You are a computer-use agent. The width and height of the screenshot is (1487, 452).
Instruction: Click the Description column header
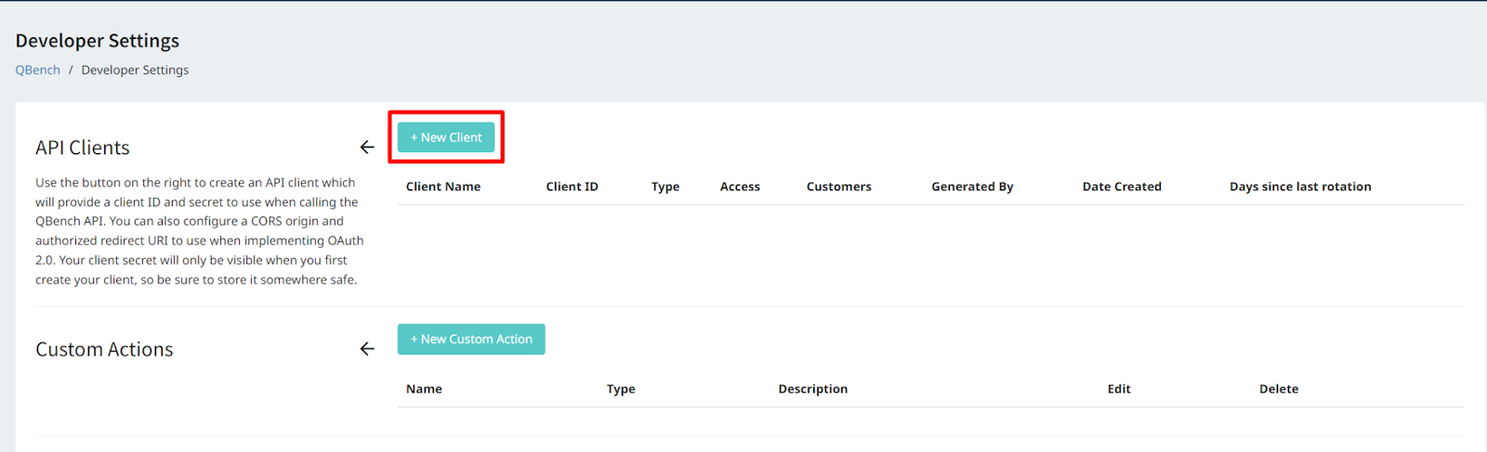click(812, 389)
